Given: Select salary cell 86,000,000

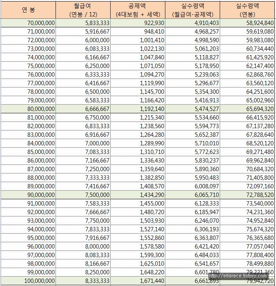Looking at the screenshot, I should tap(28, 160).
